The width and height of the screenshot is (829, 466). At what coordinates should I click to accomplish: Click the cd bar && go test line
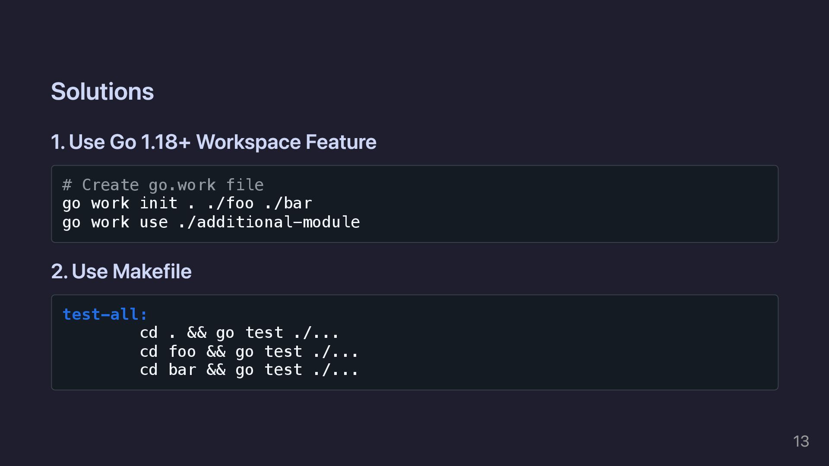click(249, 370)
